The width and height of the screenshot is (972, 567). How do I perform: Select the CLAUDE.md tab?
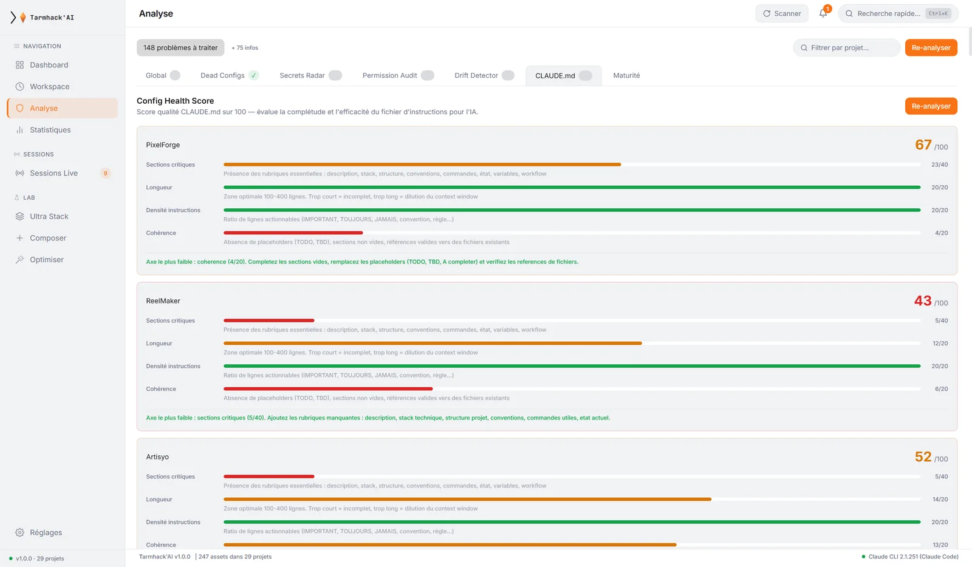[563, 75]
